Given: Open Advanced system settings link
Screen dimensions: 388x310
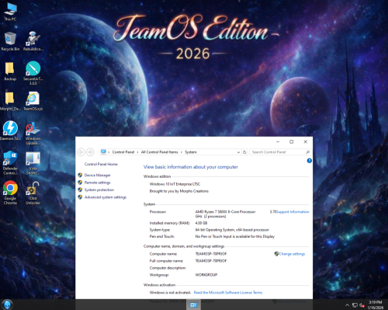Looking at the screenshot, I should click(x=106, y=197).
